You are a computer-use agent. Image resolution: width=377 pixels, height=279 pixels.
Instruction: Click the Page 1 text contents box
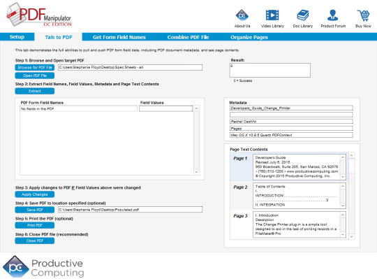coord(297,167)
